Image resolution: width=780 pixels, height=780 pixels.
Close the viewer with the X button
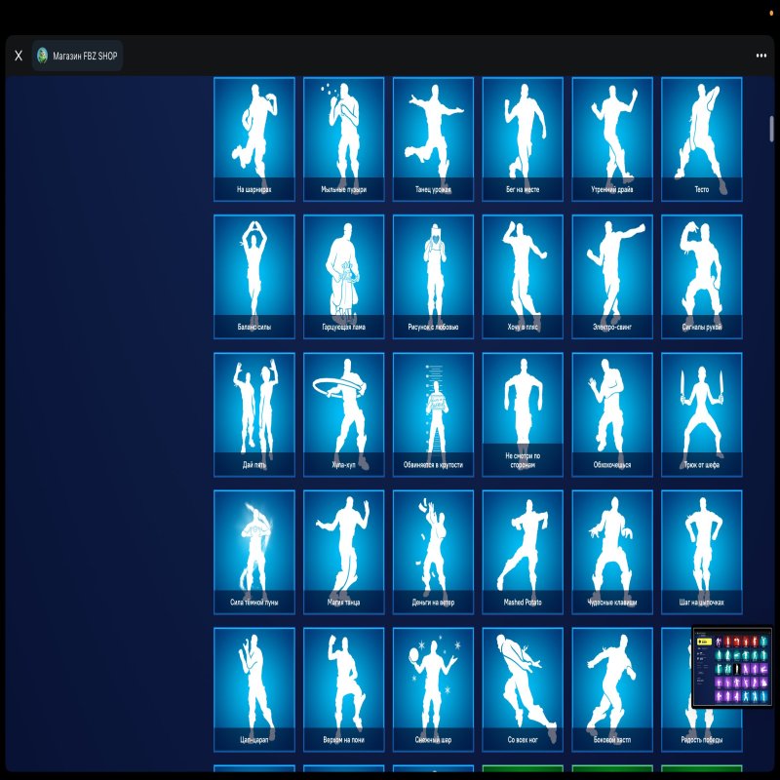19,56
